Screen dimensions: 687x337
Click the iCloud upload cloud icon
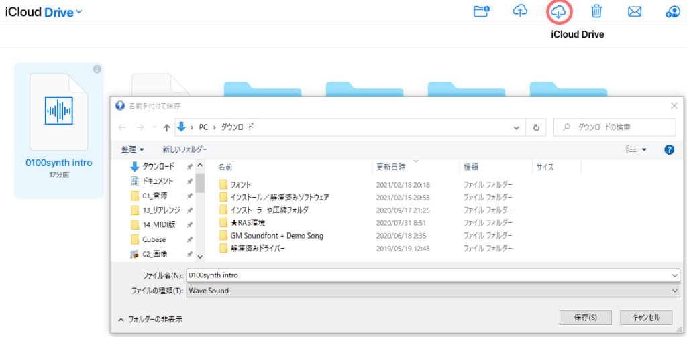pyautogui.click(x=520, y=11)
